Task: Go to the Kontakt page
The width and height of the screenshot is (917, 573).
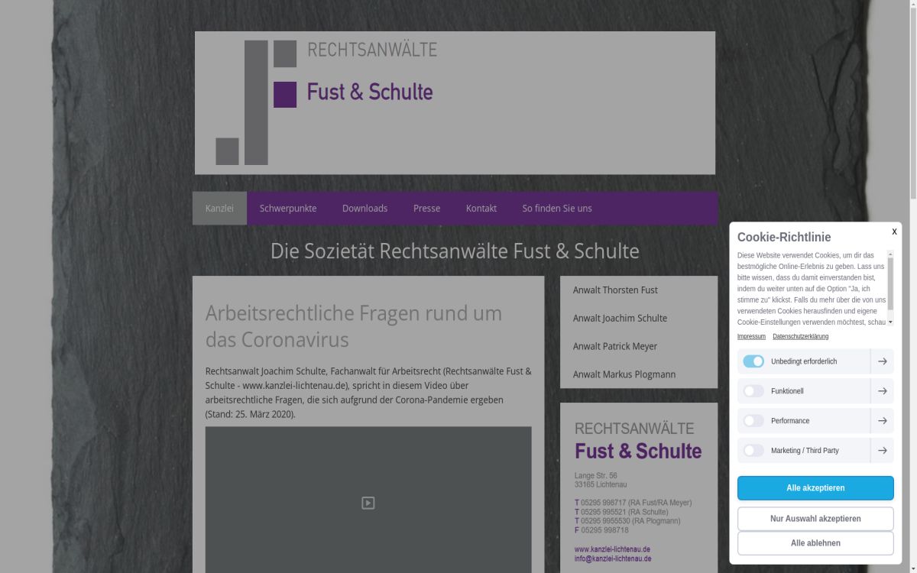Action: pos(481,209)
